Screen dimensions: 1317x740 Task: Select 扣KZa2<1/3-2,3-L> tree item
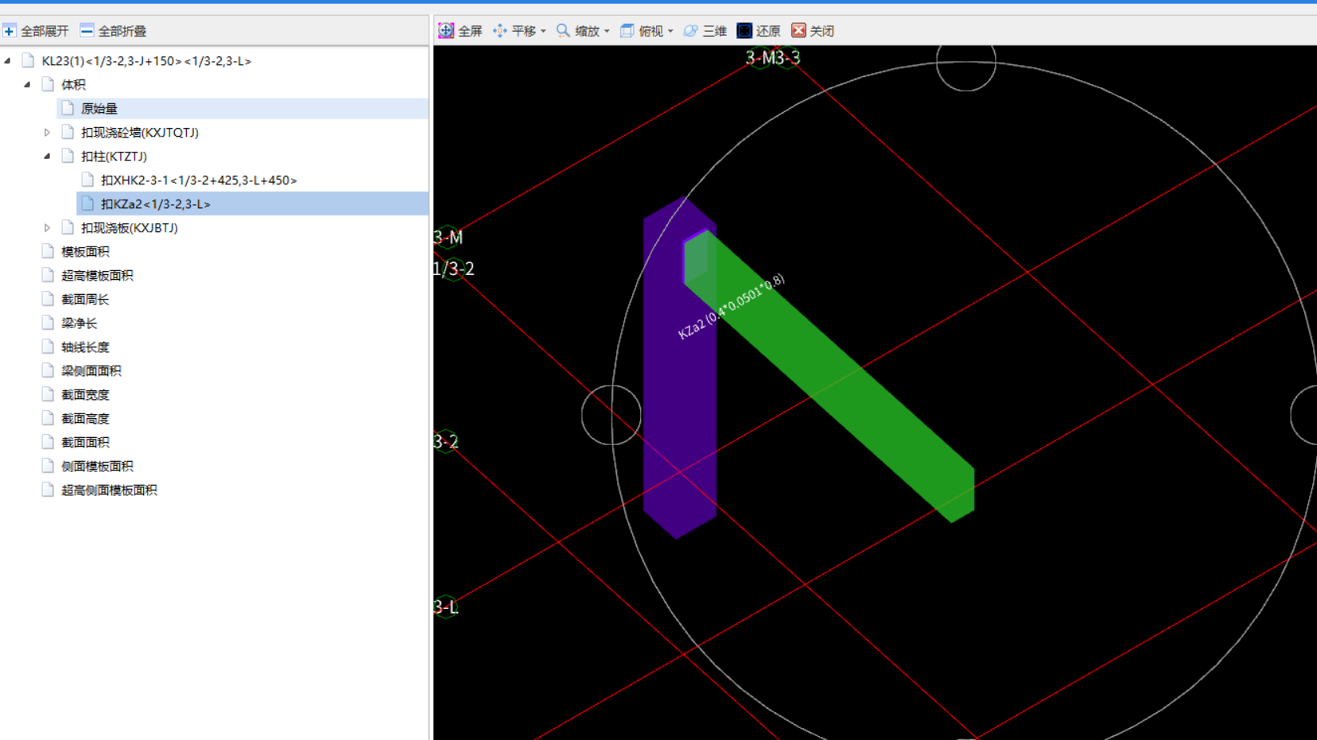point(156,204)
